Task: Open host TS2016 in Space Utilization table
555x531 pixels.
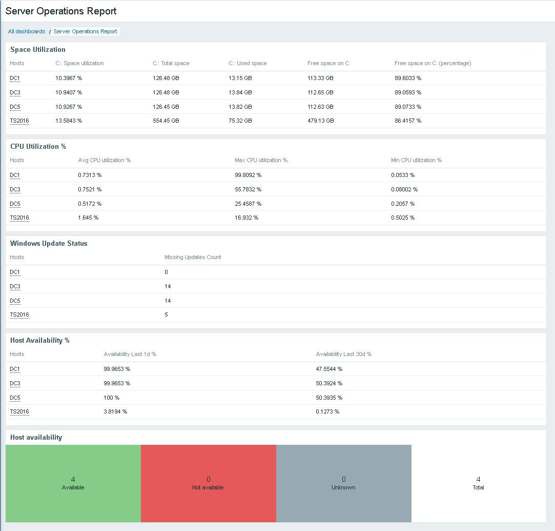Action: tap(19, 121)
